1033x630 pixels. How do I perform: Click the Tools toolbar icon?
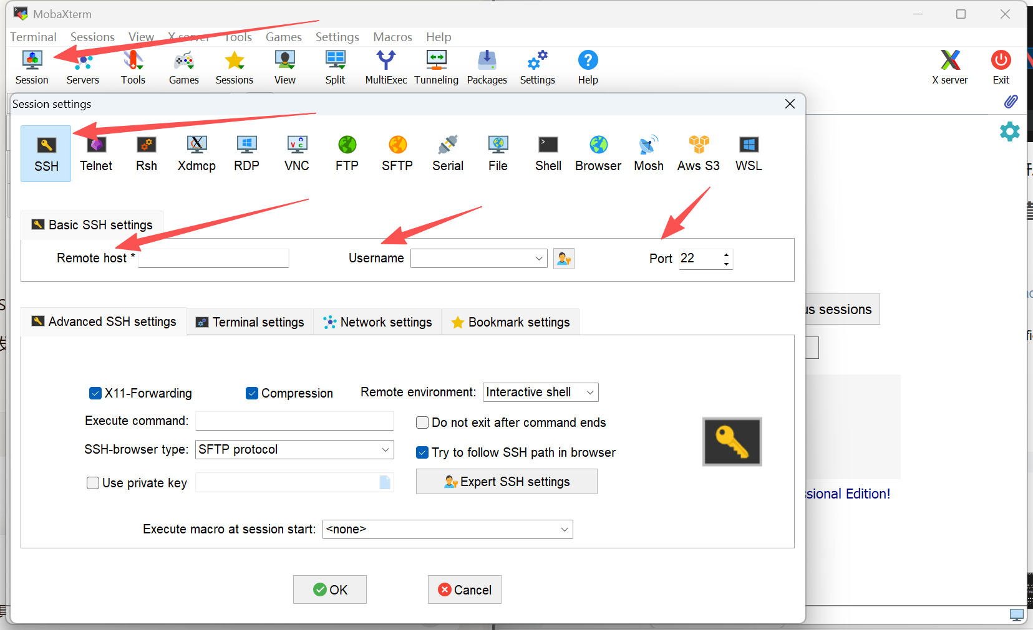pyautogui.click(x=133, y=67)
